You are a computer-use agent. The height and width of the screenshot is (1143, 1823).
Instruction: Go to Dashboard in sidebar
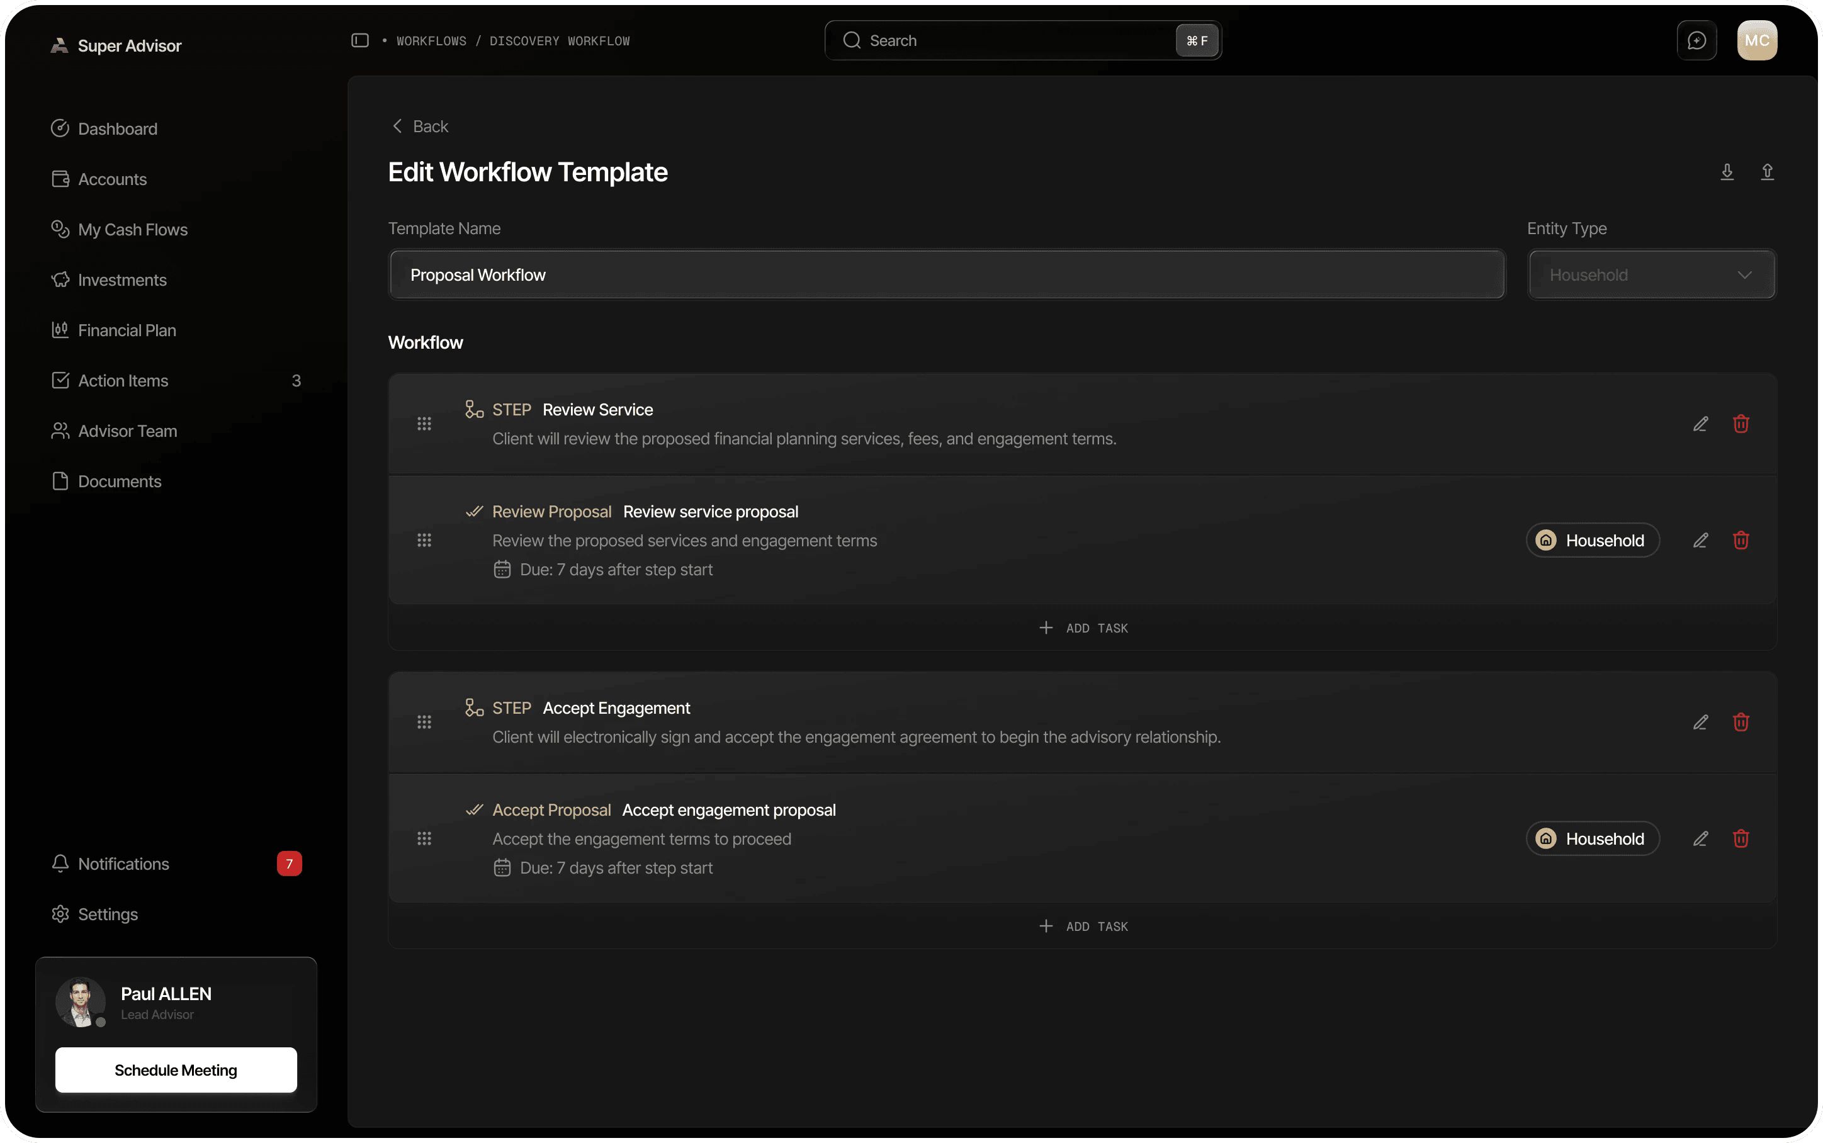tap(103, 128)
